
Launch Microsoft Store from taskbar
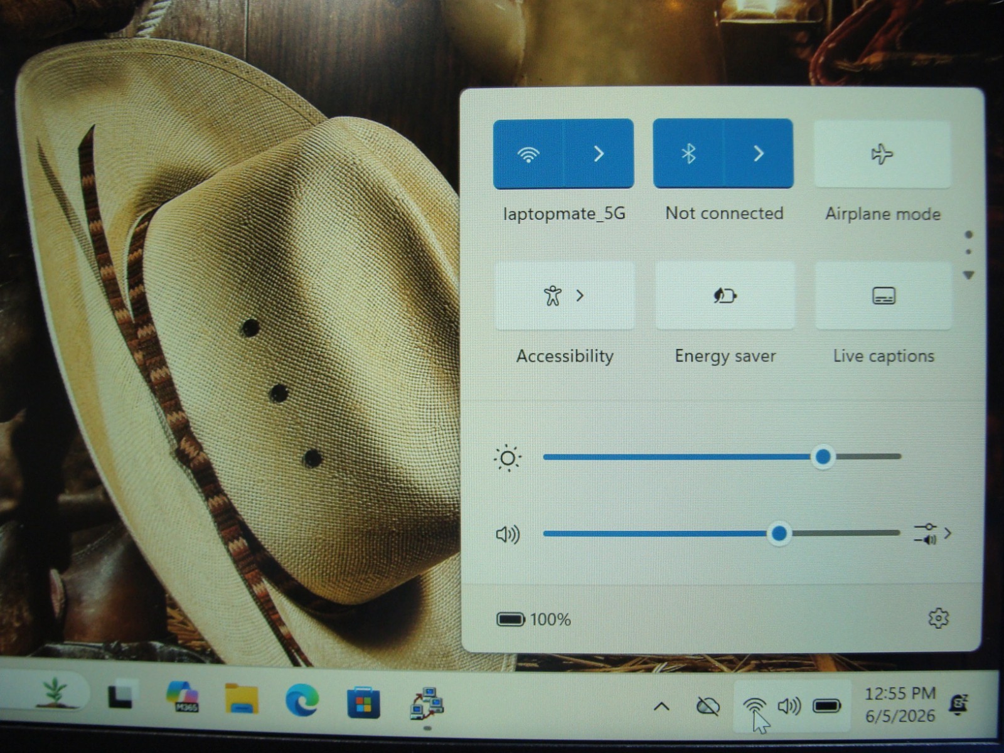tap(363, 702)
